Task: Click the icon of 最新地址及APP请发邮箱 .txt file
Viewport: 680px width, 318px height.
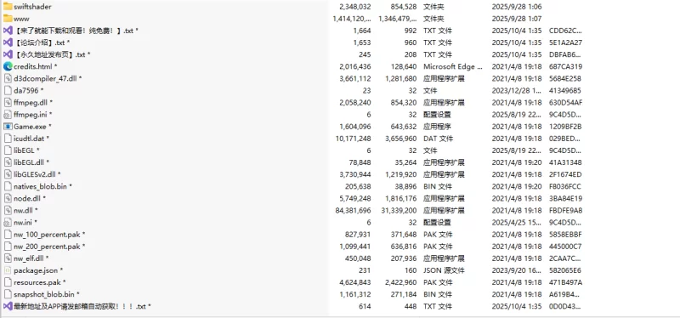Action: click(8, 306)
